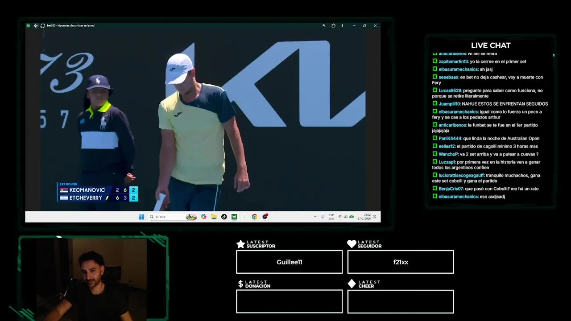Open the volume speaker icon in tray
The width and height of the screenshot is (571, 321).
(346, 217)
